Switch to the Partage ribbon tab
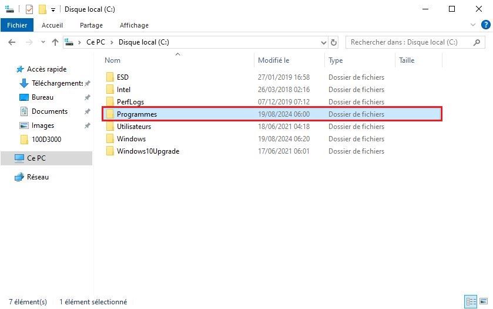This screenshot has width=493, height=309. (x=91, y=25)
